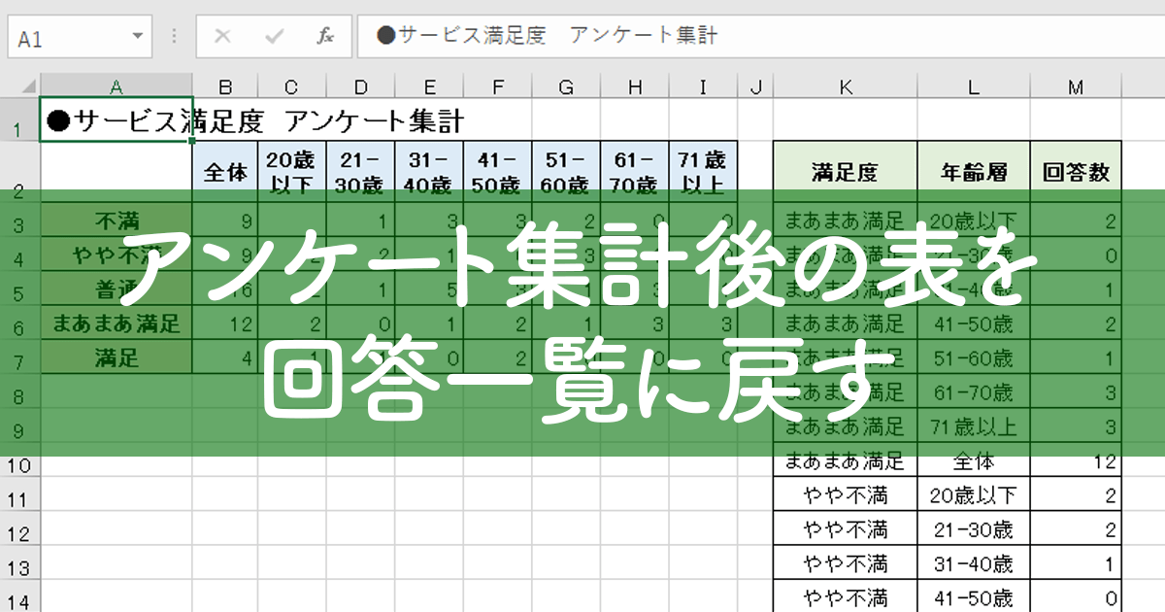Viewport: 1165px width, 612px height.
Task: Click the 31-40歳 header cell in column E
Action: 429,172
